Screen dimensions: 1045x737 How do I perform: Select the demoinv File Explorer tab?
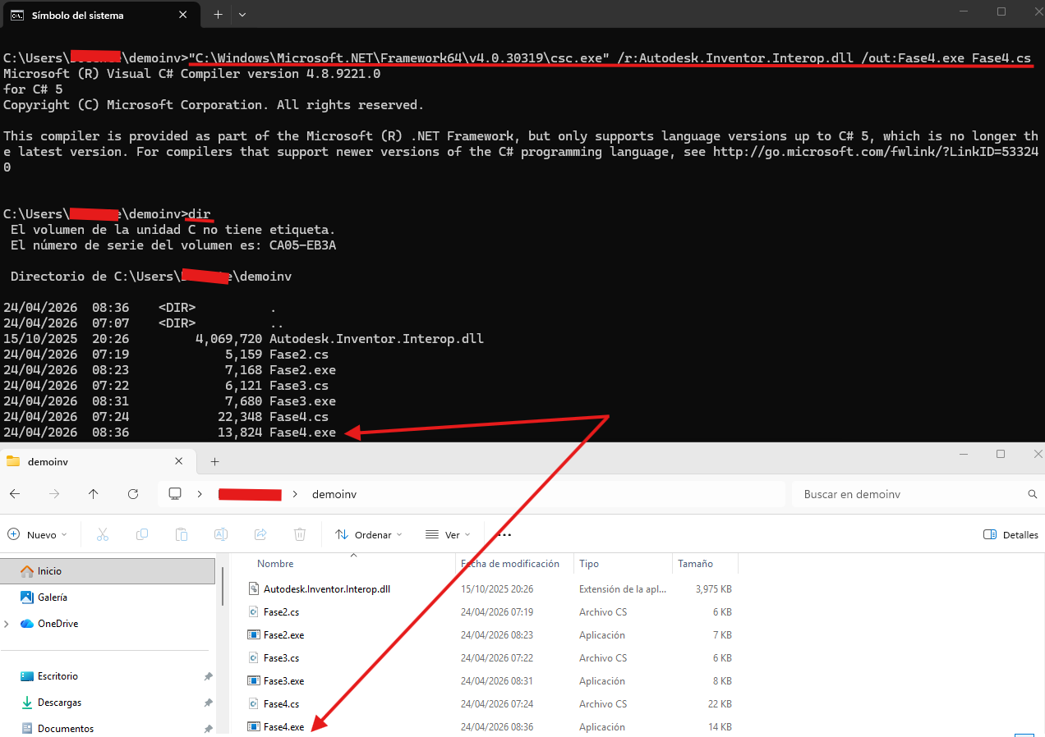click(99, 462)
